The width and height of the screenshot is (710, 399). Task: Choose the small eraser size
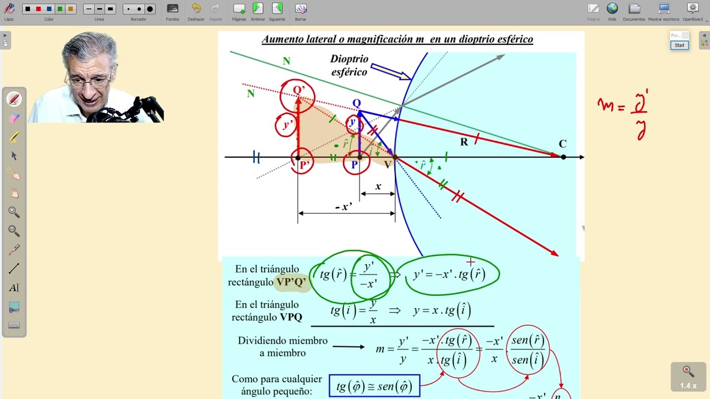(x=128, y=9)
